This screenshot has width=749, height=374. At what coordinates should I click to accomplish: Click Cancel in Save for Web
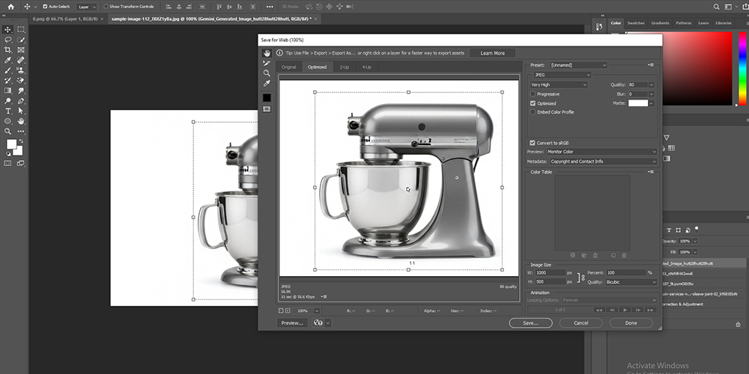coord(581,323)
